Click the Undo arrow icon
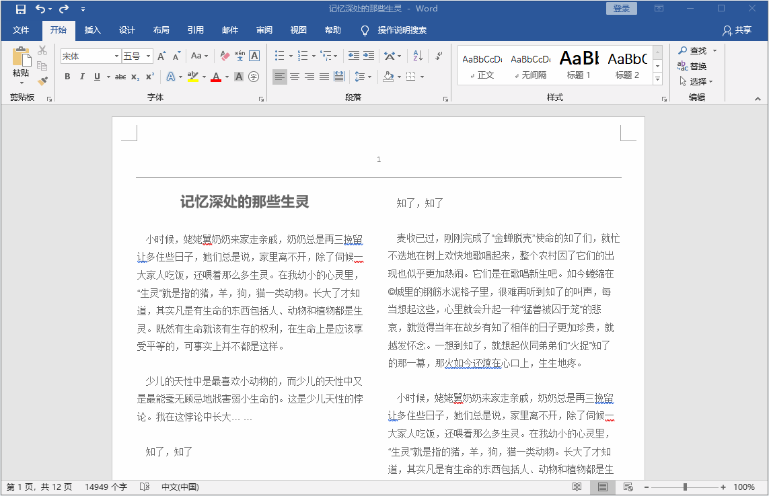This screenshot has height=496, width=769. click(40, 9)
